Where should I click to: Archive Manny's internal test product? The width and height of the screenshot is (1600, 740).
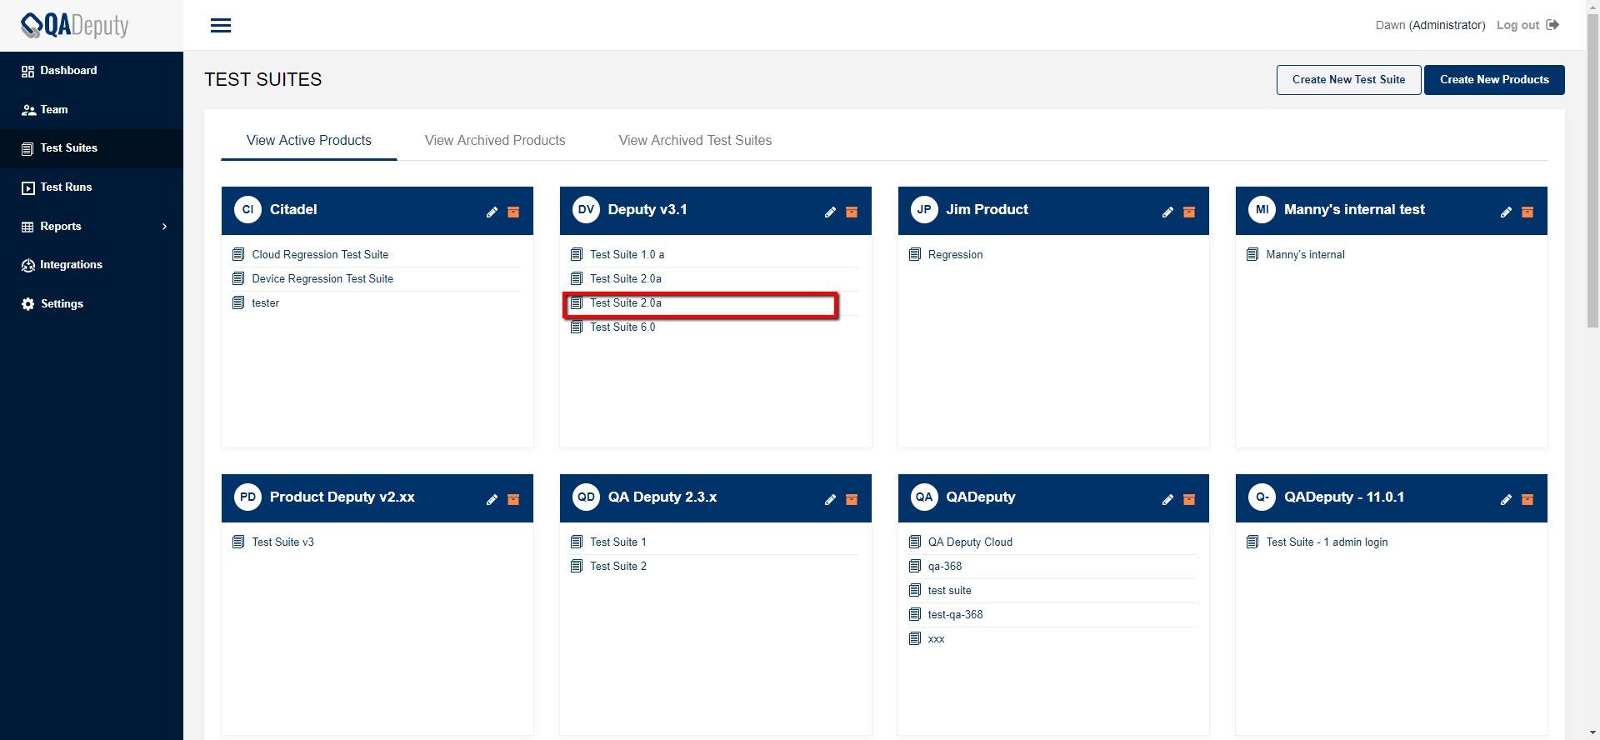(1527, 212)
